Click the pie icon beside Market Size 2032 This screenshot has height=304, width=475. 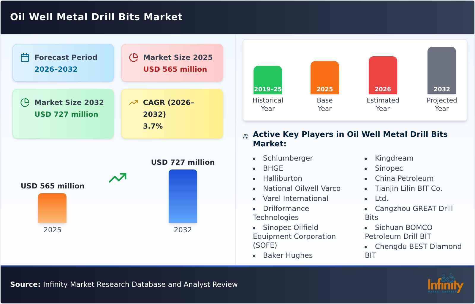tap(25, 103)
